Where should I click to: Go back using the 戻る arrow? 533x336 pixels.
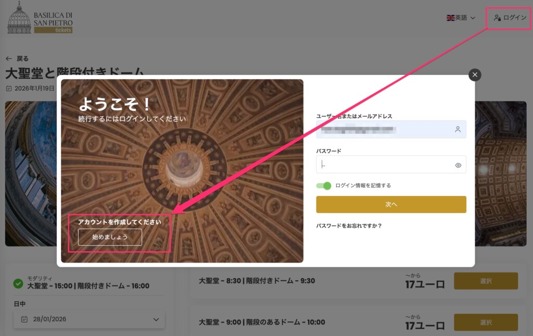[17, 58]
